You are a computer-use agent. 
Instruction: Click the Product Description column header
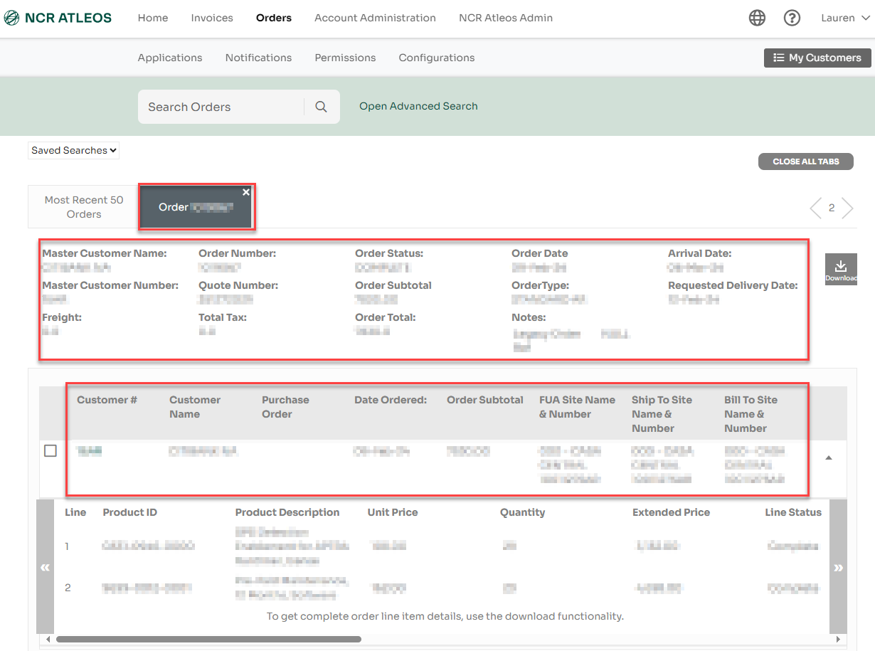[x=287, y=512]
